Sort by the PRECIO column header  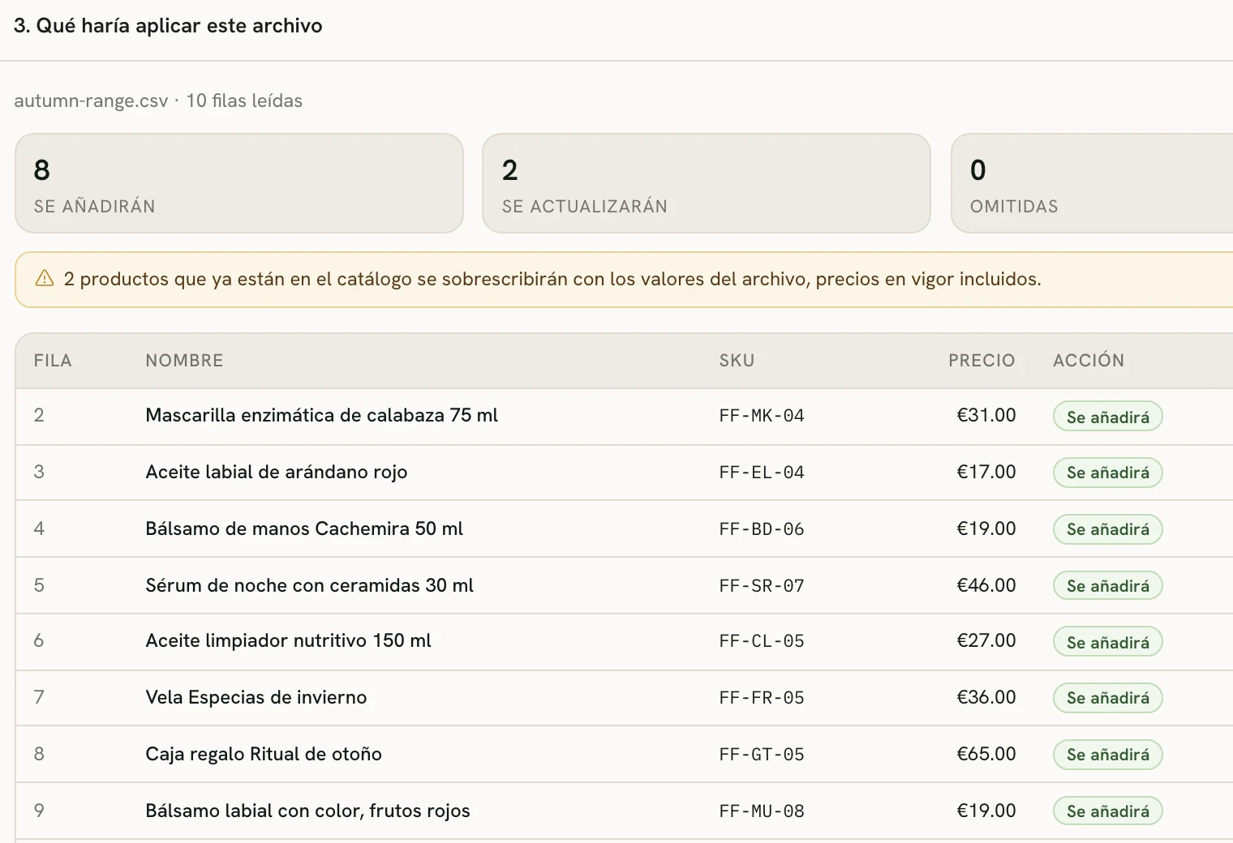tap(982, 361)
